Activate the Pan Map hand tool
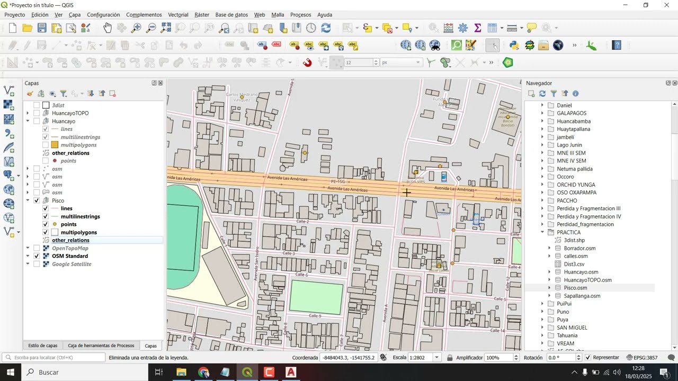Screen dimensions: 678x381 108,28
